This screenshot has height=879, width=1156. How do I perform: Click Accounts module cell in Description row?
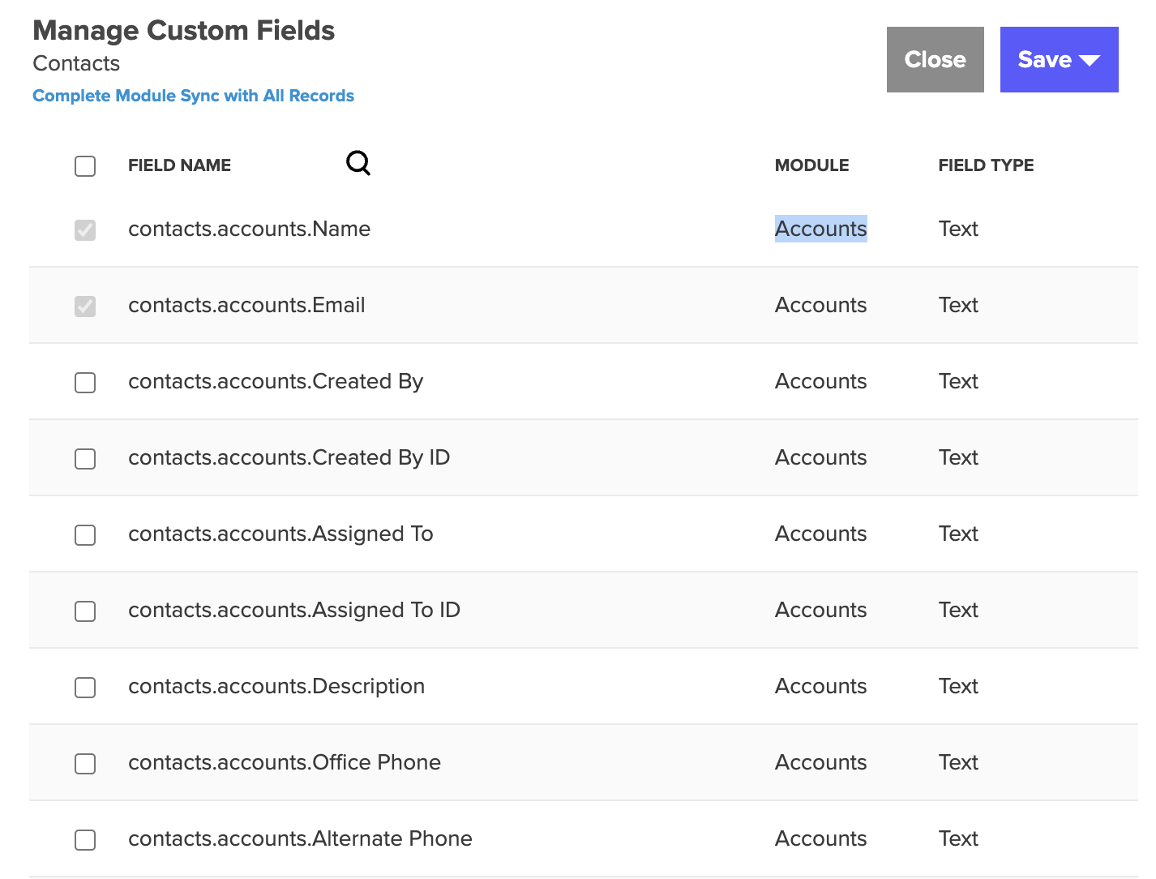820,686
